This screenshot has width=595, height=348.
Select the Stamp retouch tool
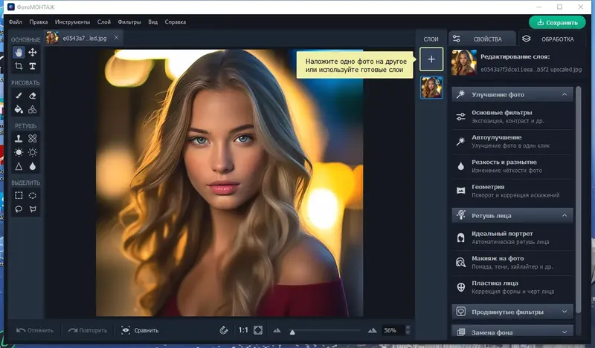(x=19, y=139)
